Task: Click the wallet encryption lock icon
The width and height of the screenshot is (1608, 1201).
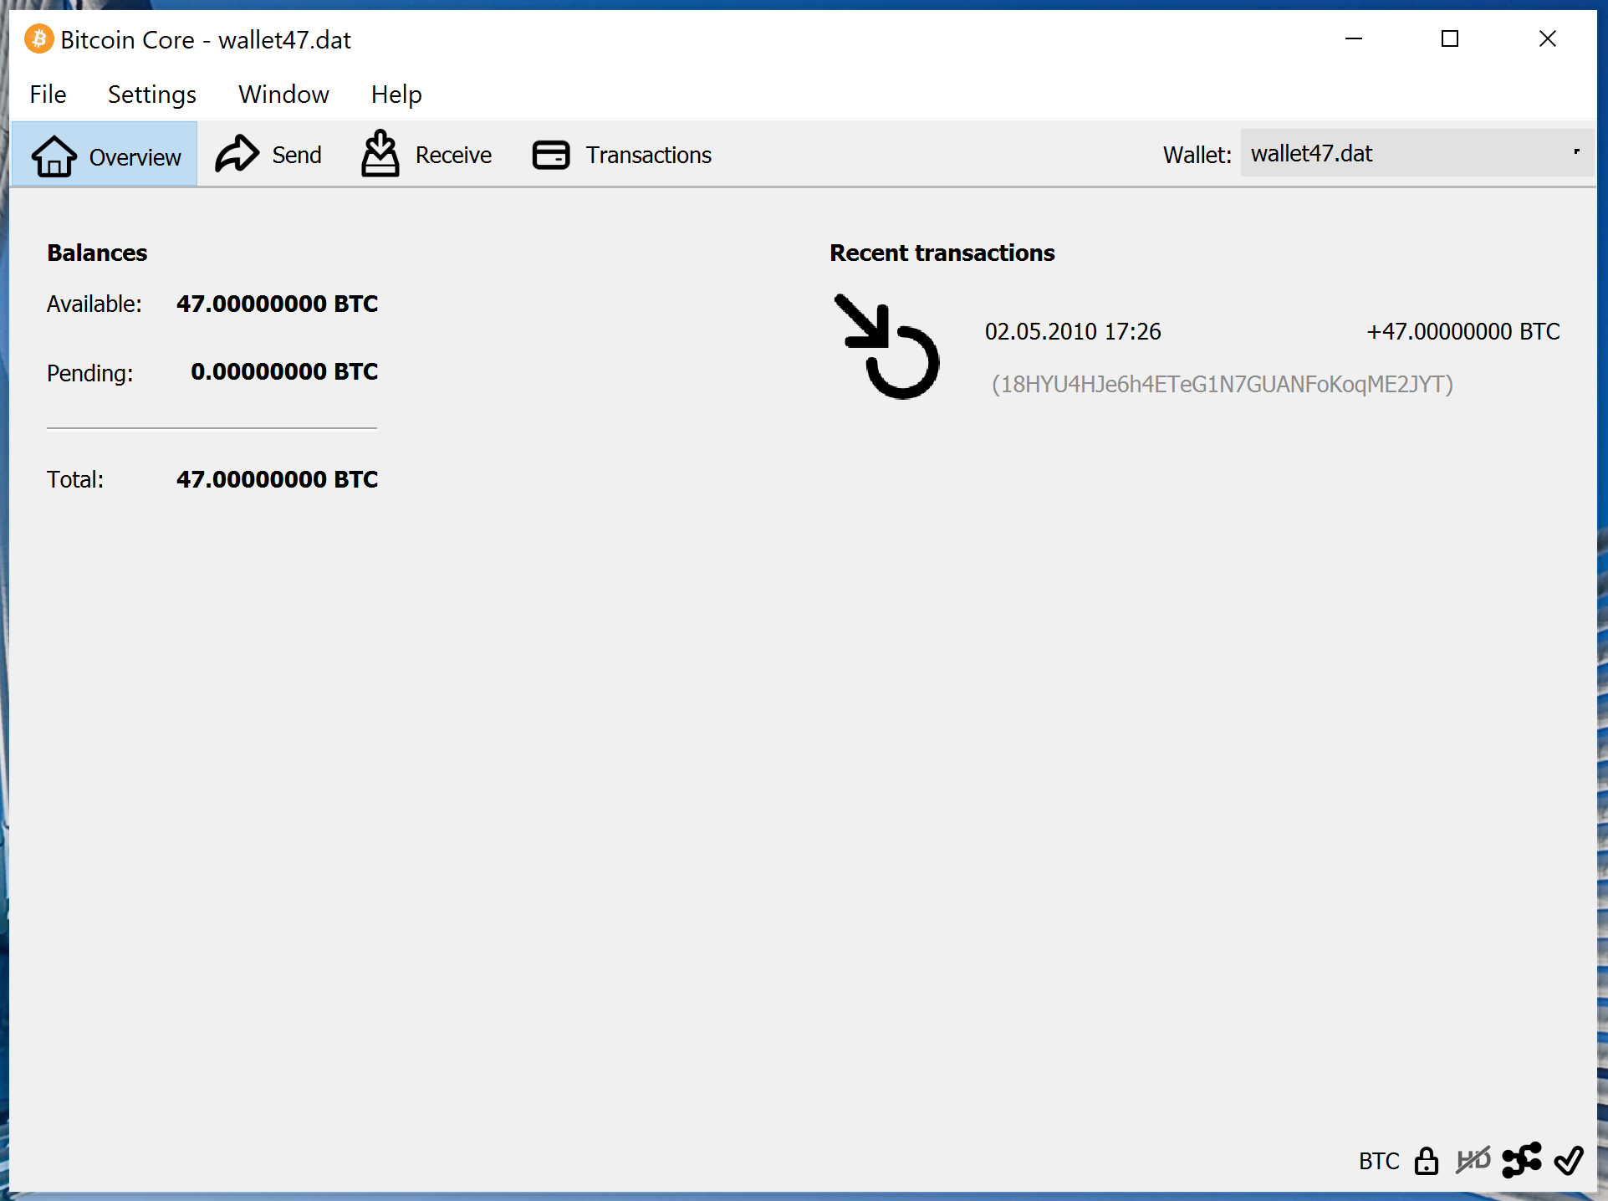Action: pos(1427,1161)
